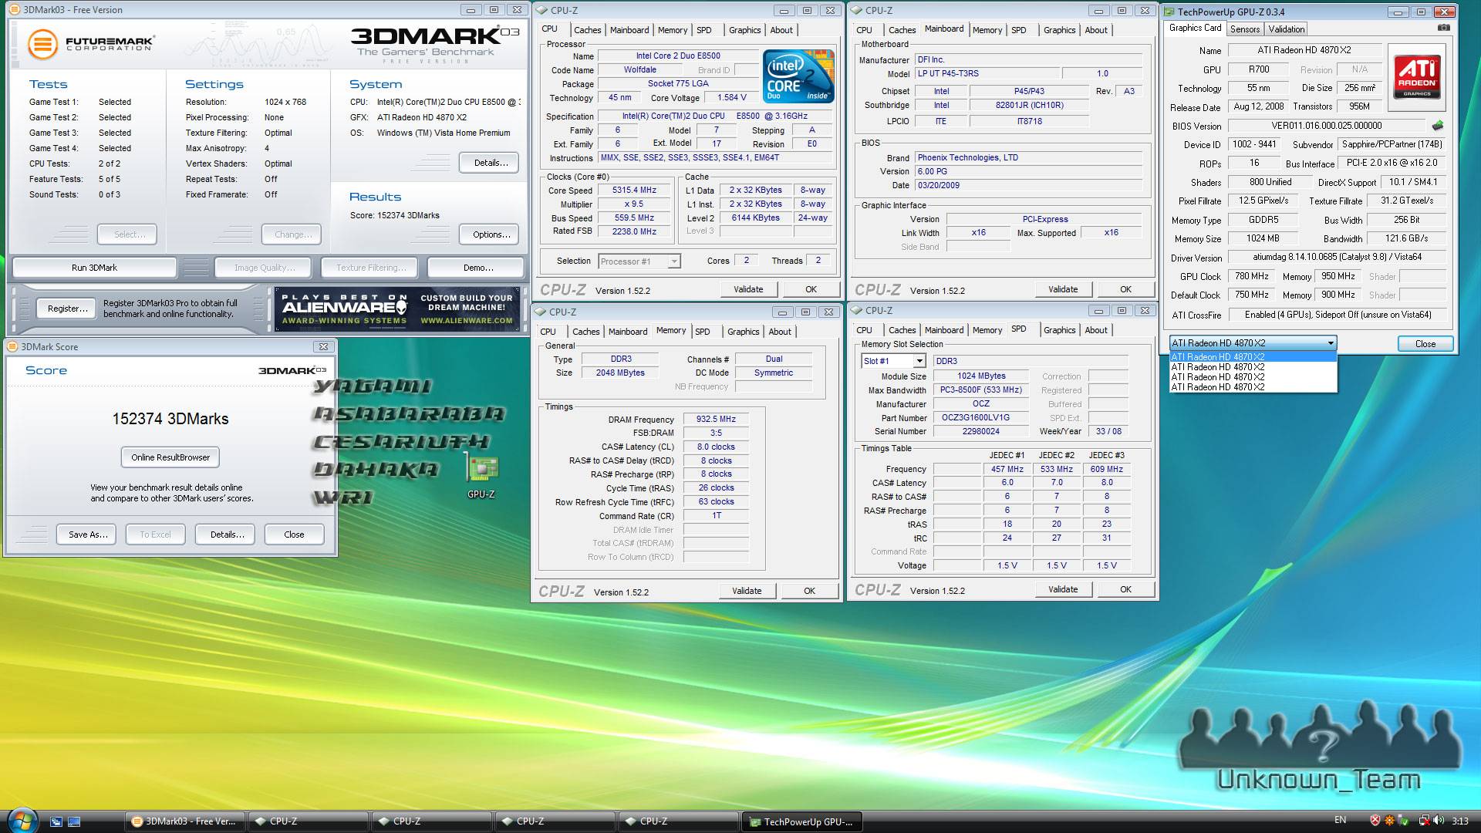Open SPD tab in the CPU-Z Memory window
This screenshot has width=1481, height=833.
(x=702, y=332)
